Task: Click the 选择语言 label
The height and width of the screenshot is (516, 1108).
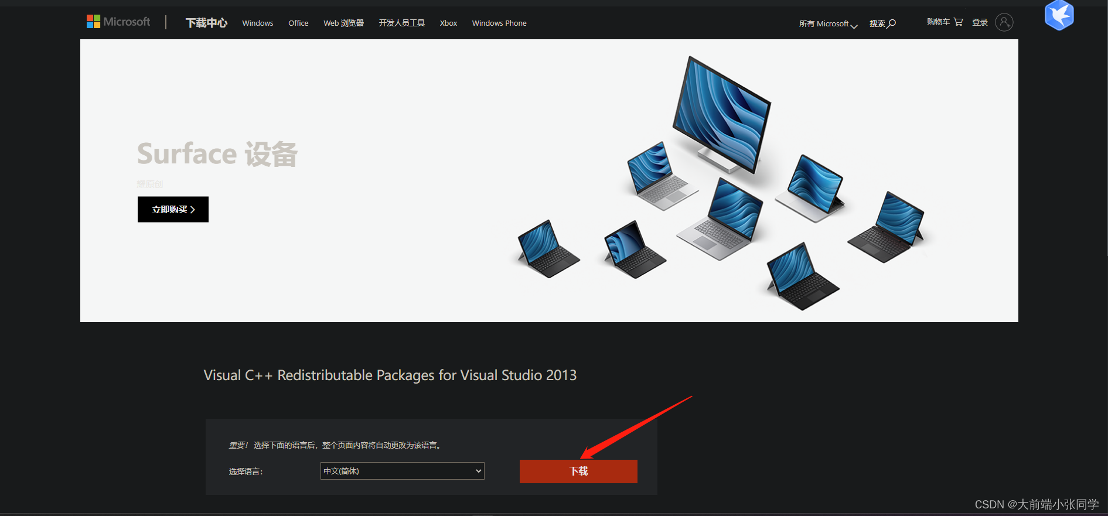Action: click(x=246, y=471)
